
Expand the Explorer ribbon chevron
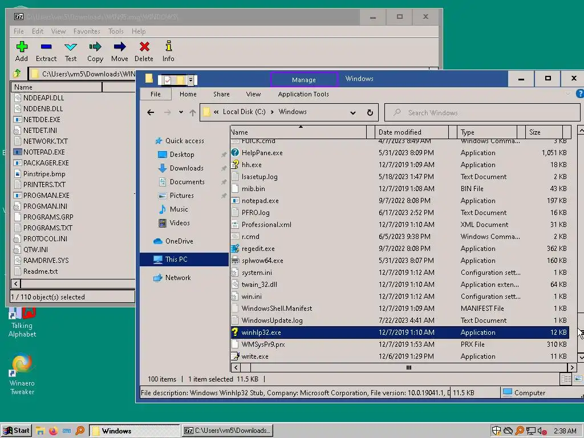click(568, 94)
